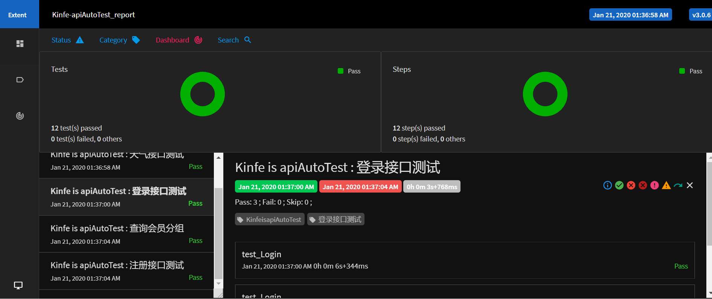Screen dimensions: 712x299
Task: Open the test view grid icon in sidebar
Action: click(x=20, y=44)
